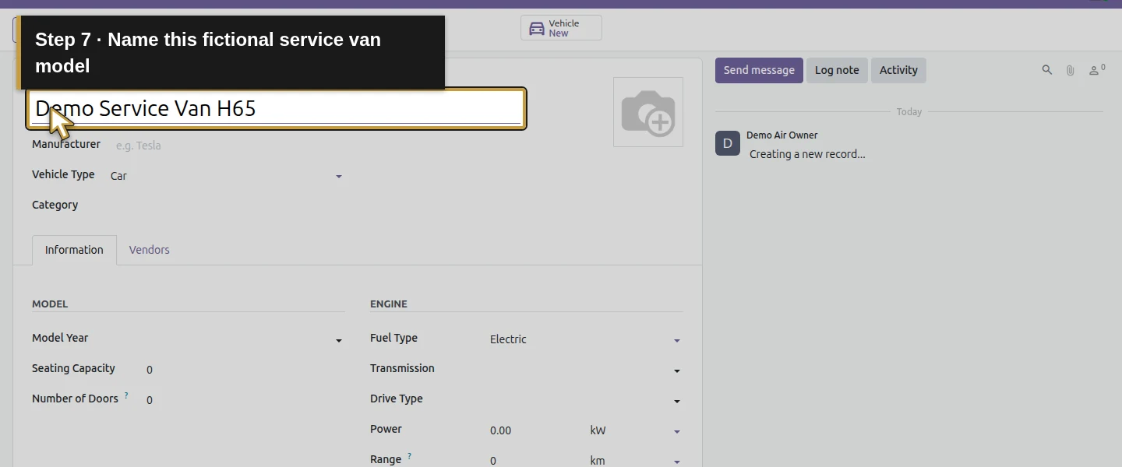This screenshot has height=467, width=1122.
Task: Click the model name field
Action: (277, 108)
